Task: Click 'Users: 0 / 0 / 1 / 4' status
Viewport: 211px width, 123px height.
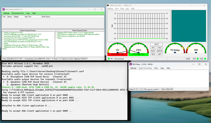Action: point(136,89)
